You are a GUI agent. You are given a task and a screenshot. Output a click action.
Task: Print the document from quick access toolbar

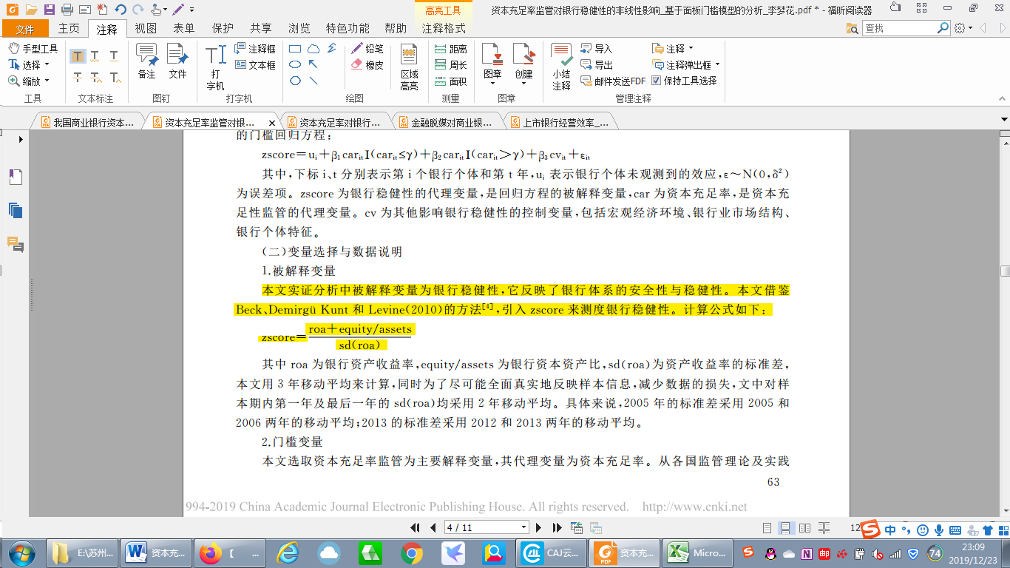tap(67, 10)
